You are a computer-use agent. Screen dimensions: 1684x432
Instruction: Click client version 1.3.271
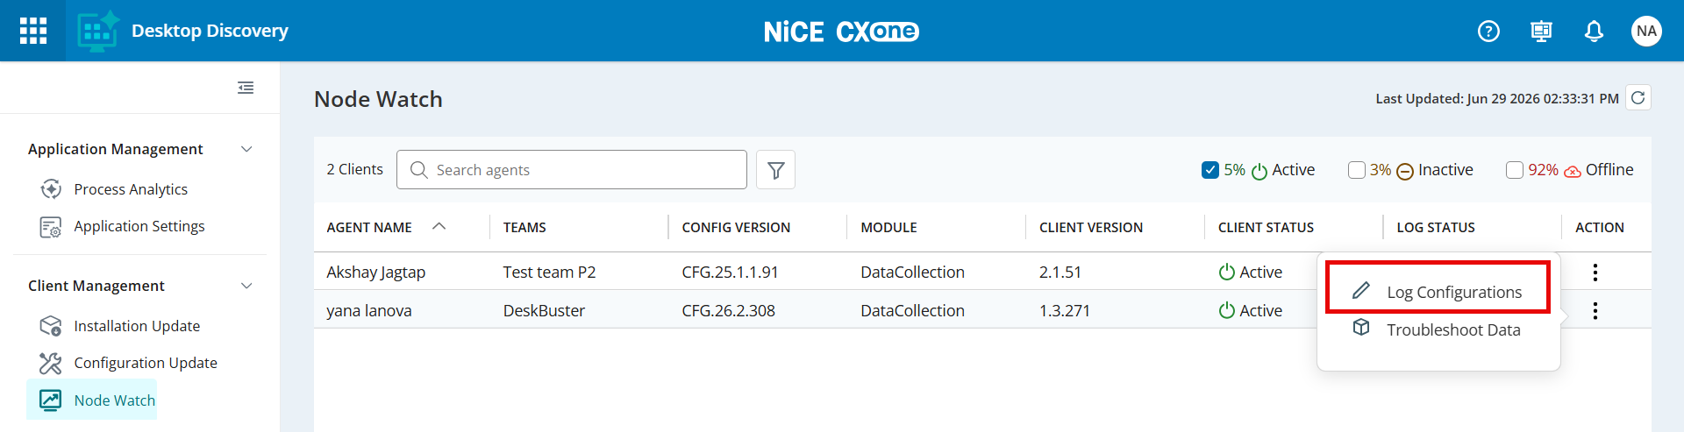pos(1065,310)
